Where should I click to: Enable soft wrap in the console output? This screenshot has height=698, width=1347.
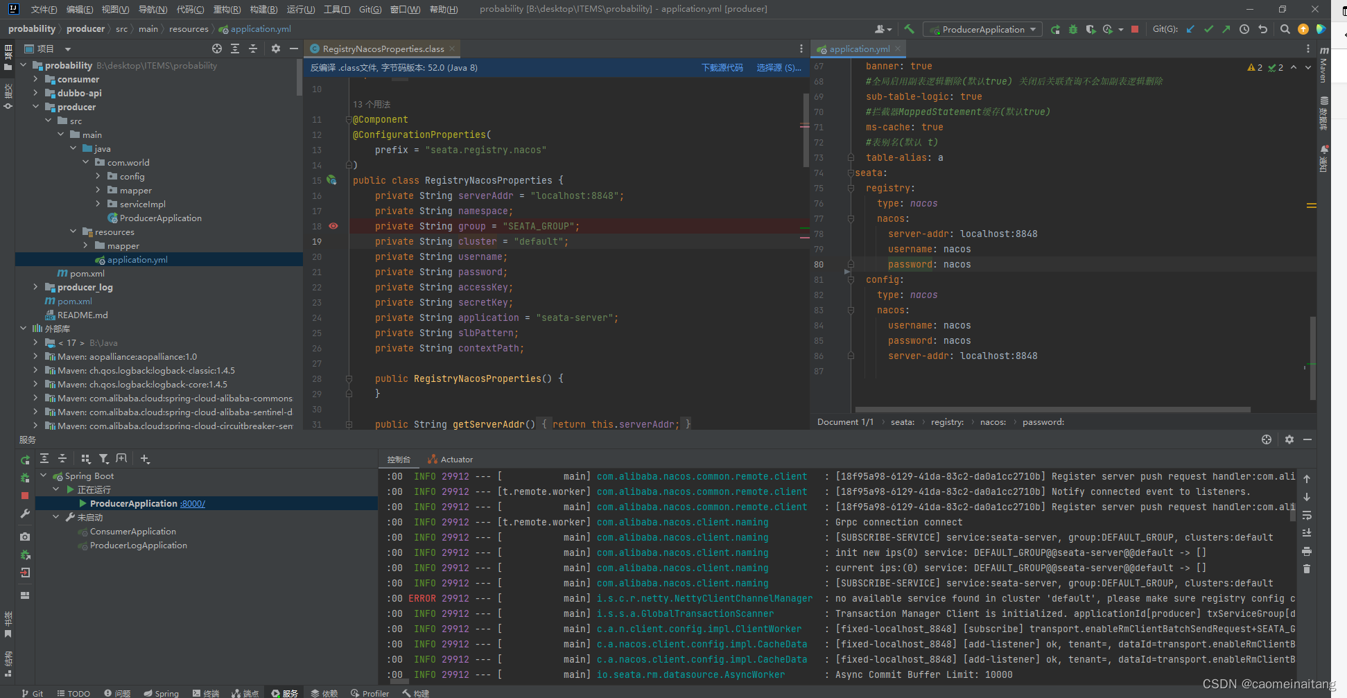point(1306,516)
